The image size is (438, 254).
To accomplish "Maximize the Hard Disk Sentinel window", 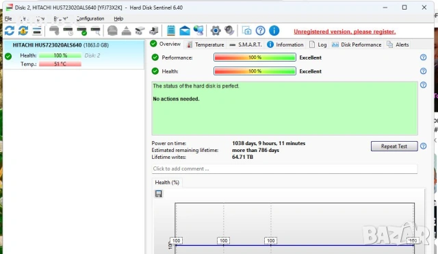I will (x=404, y=8).
